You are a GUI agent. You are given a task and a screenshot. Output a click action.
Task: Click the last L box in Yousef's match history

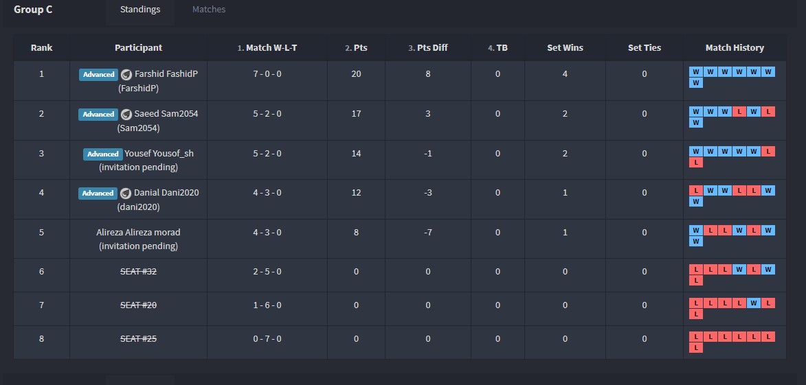[x=696, y=163]
